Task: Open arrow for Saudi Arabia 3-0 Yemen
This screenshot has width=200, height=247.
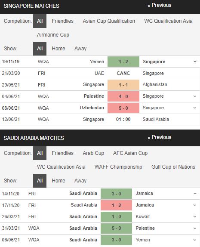Action: [195, 240]
